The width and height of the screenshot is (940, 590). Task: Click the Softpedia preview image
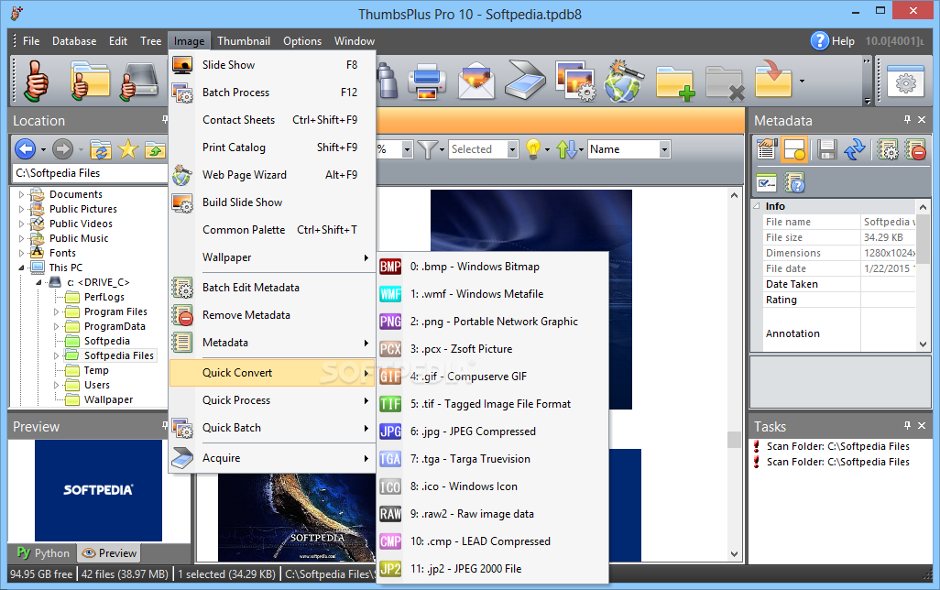[x=98, y=490]
